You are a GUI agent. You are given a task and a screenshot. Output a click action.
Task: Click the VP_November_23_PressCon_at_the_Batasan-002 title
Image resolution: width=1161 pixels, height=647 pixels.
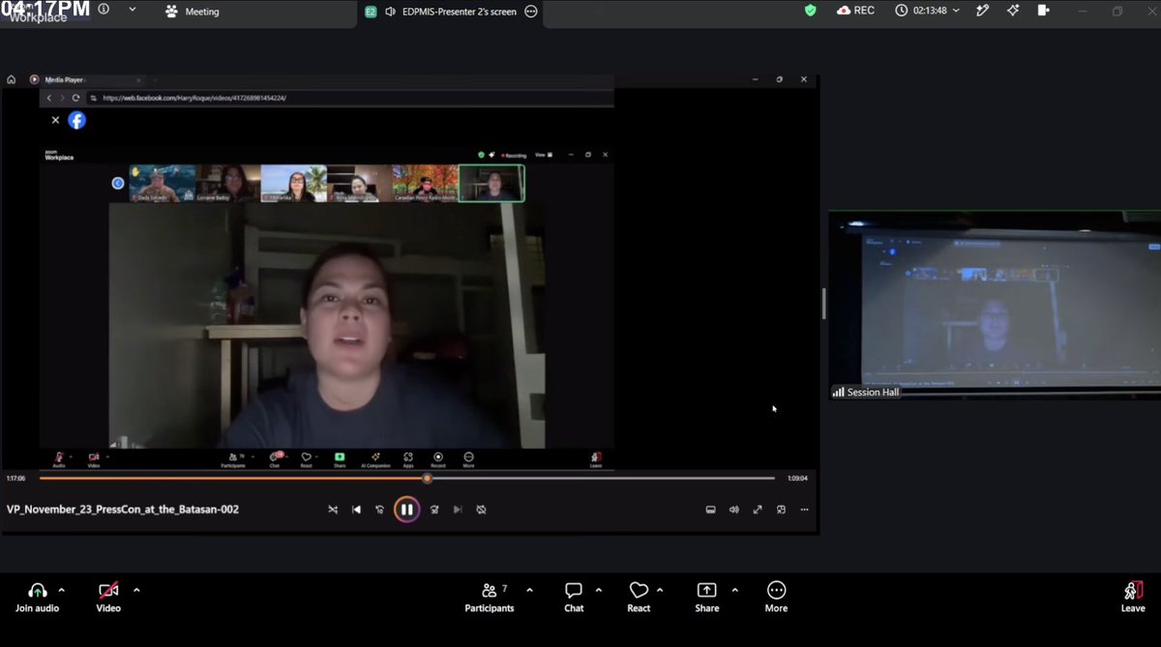(123, 510)
